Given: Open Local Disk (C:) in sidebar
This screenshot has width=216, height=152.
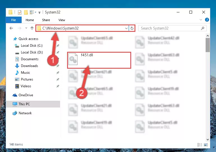Looking at the screenshot, I should [31, 46].
